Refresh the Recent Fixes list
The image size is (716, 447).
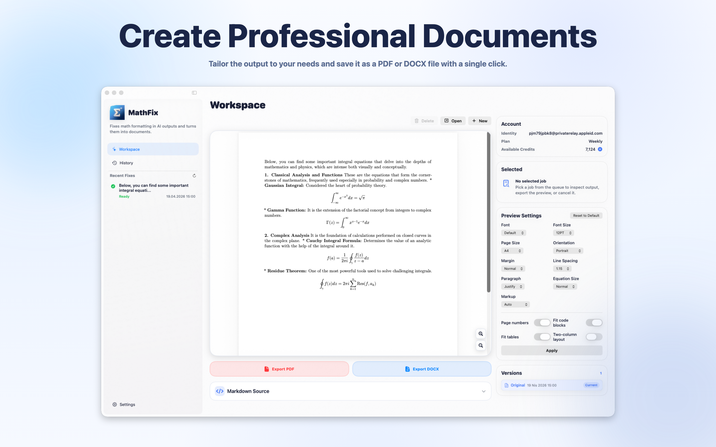tap(194, 176)
